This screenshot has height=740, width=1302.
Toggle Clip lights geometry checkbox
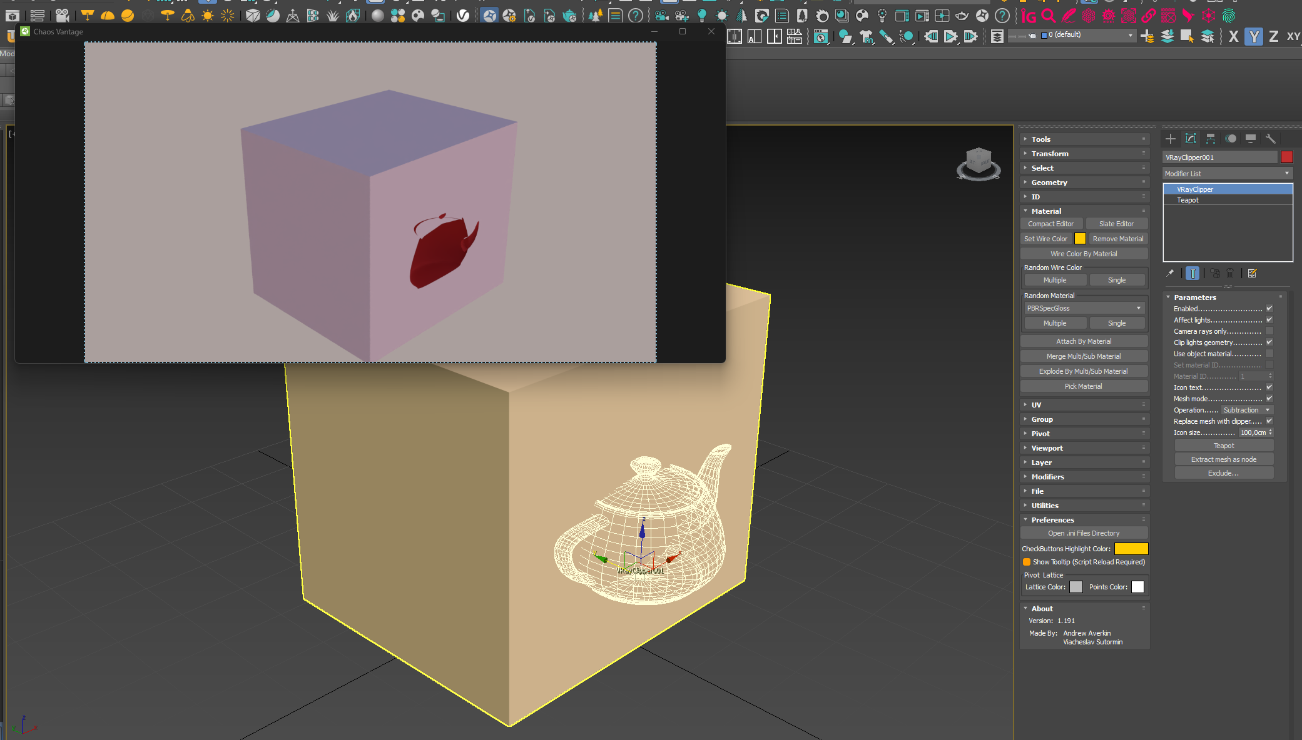[x=1269, y=342]
